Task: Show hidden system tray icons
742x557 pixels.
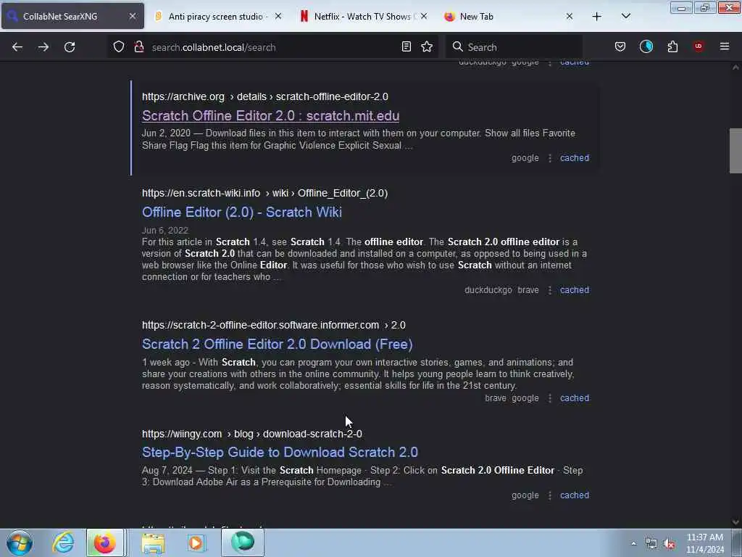Action: (x=633, y=544)
